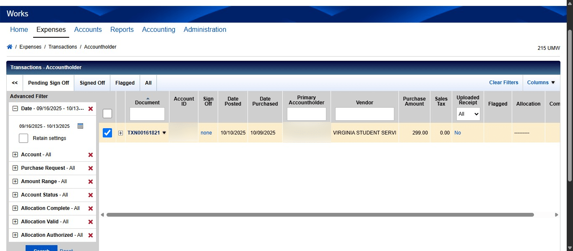Open the Columns dropdown
573x251 pixels.
[x=541, y=83]
